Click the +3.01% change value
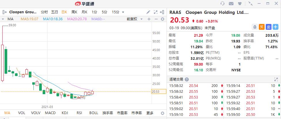This screenshot has width=281, height=119. point(212,21)
